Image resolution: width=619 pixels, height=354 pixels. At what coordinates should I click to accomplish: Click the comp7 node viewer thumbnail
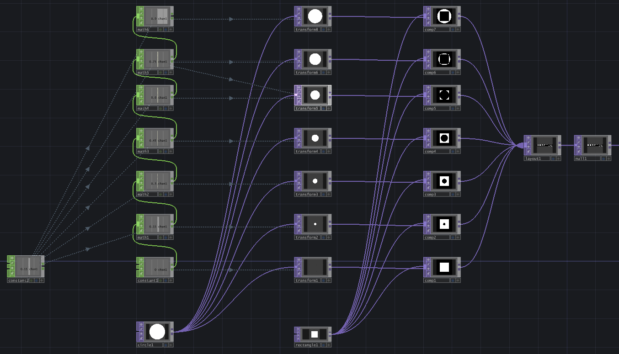point(444,16)
